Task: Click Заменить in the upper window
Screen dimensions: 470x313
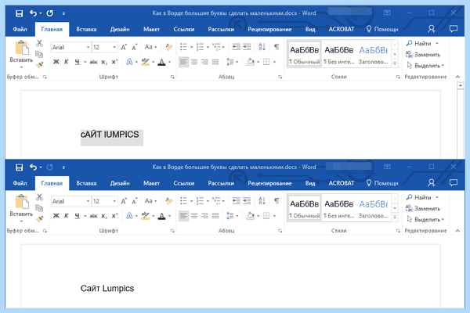Action: click(x=423, y=55)
